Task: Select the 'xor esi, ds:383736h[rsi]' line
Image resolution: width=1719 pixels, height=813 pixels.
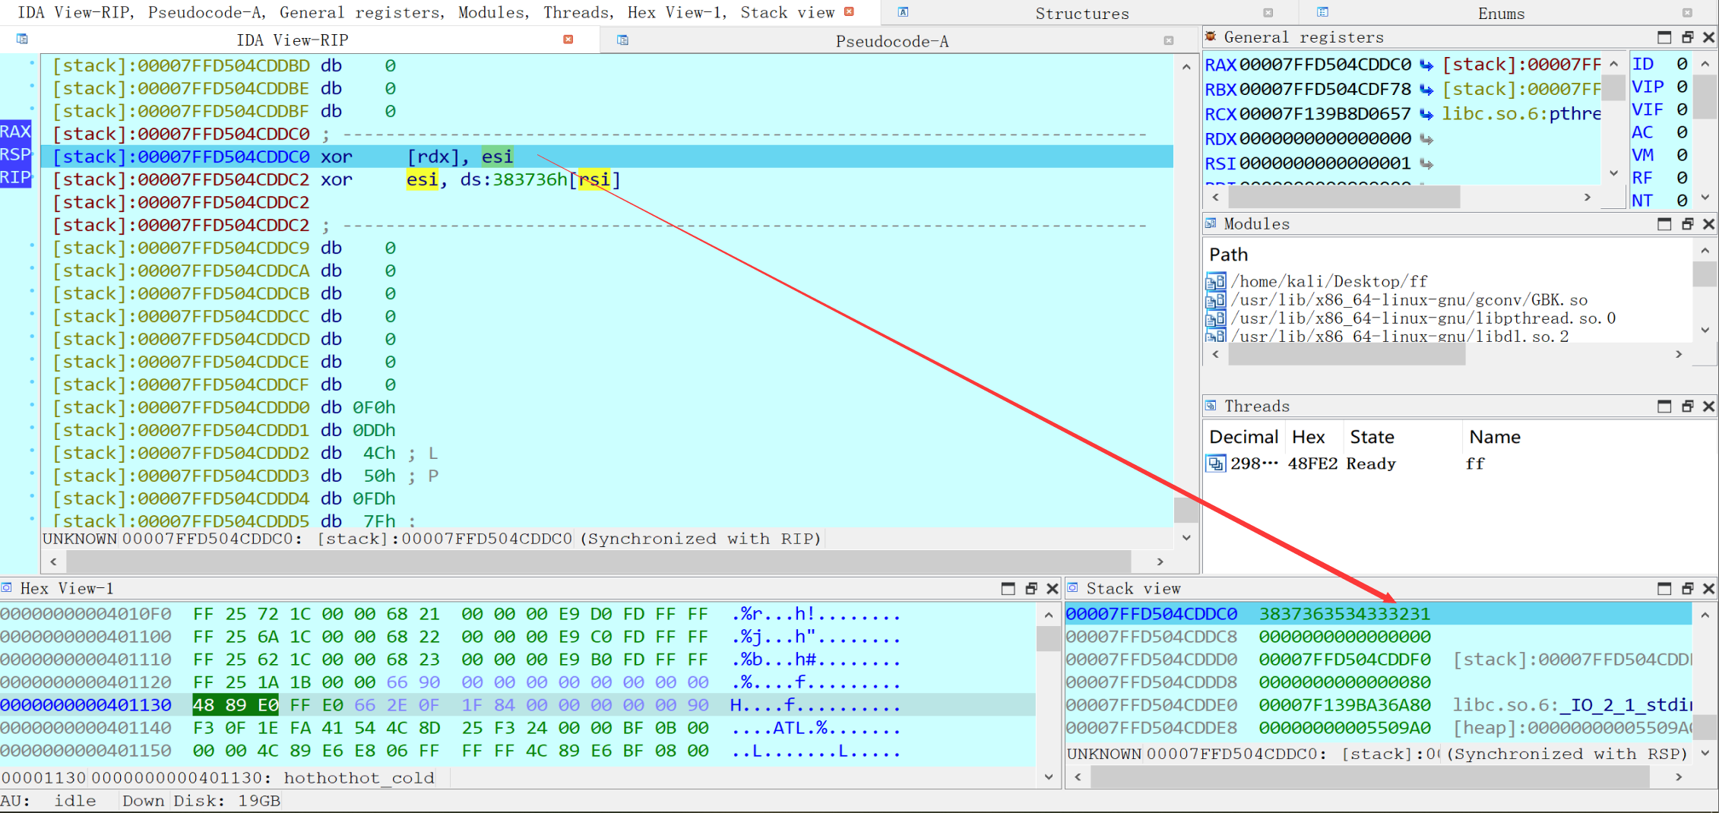Action: tap(606, 179)
